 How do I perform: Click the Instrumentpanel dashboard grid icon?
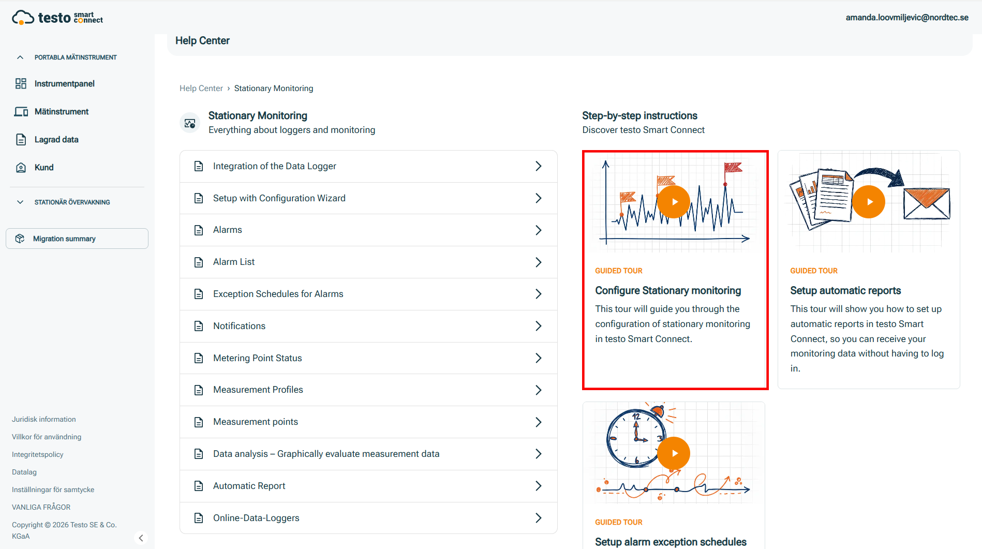pos(21,84)
